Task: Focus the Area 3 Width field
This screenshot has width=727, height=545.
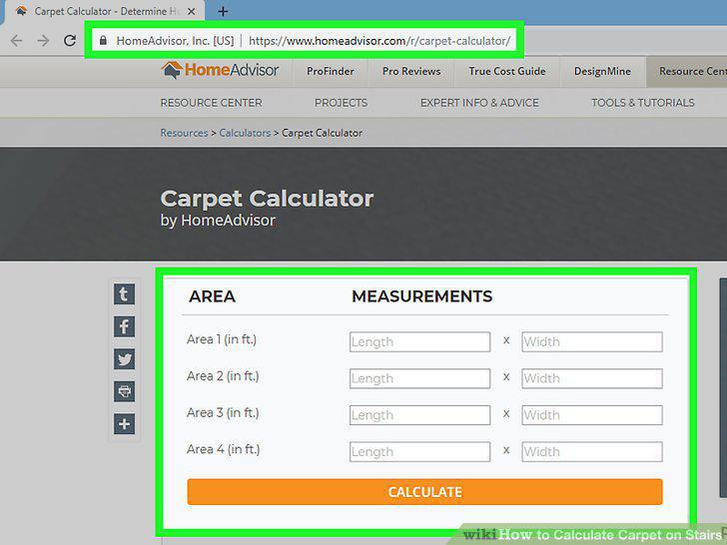Action: point(592,415)
